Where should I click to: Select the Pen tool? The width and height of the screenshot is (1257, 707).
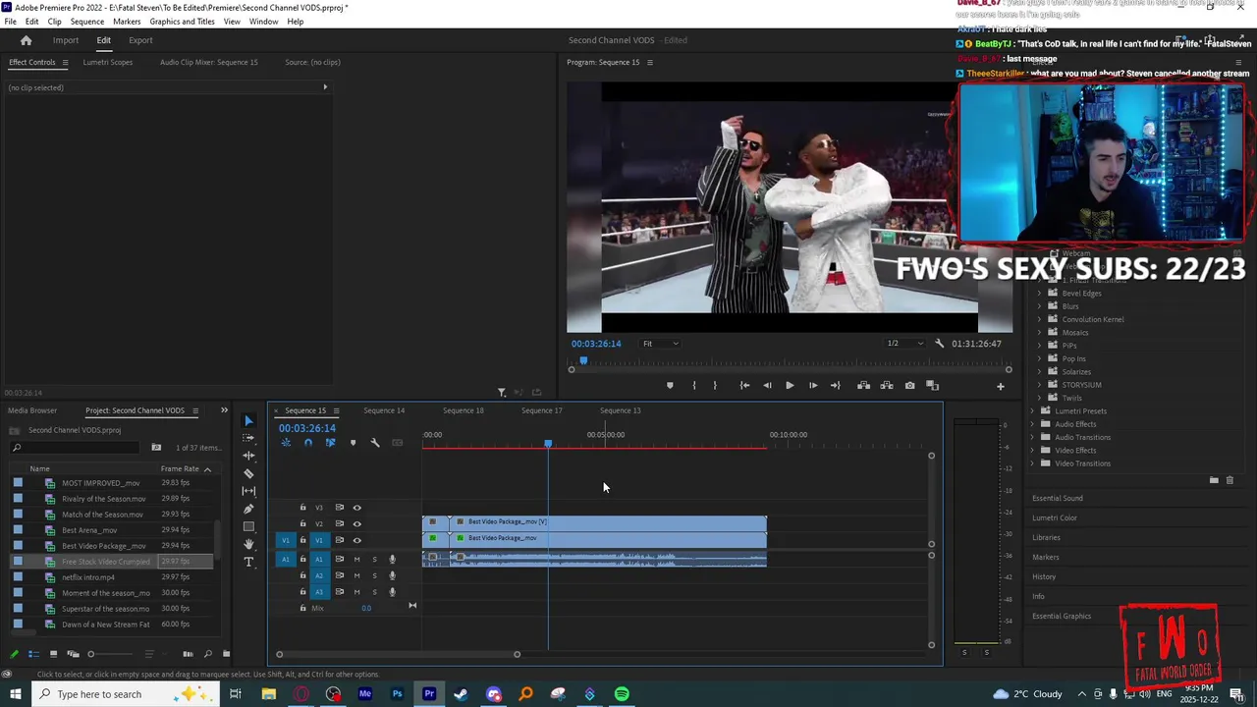point(248,509)
